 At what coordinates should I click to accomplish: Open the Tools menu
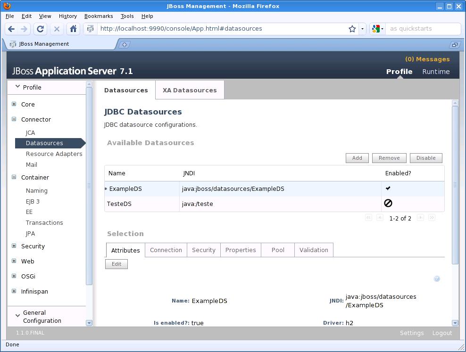pos(127,16)
